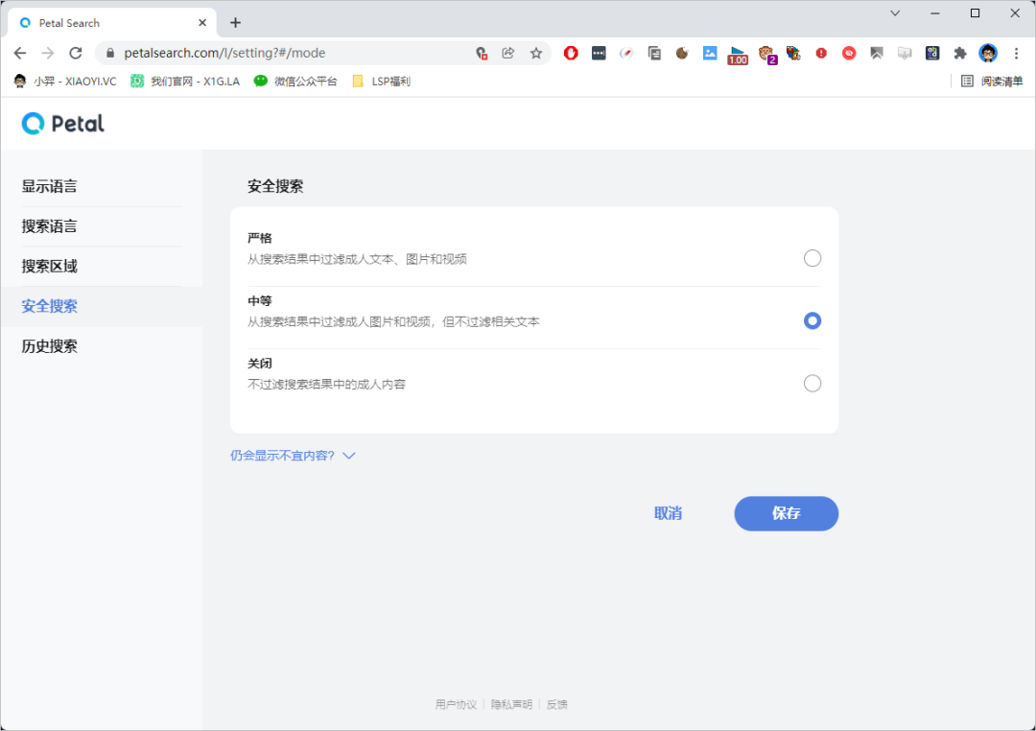Click the Petal logo
The width and height of the screenshot is (1036, 731).
click(x=62, y=123)
